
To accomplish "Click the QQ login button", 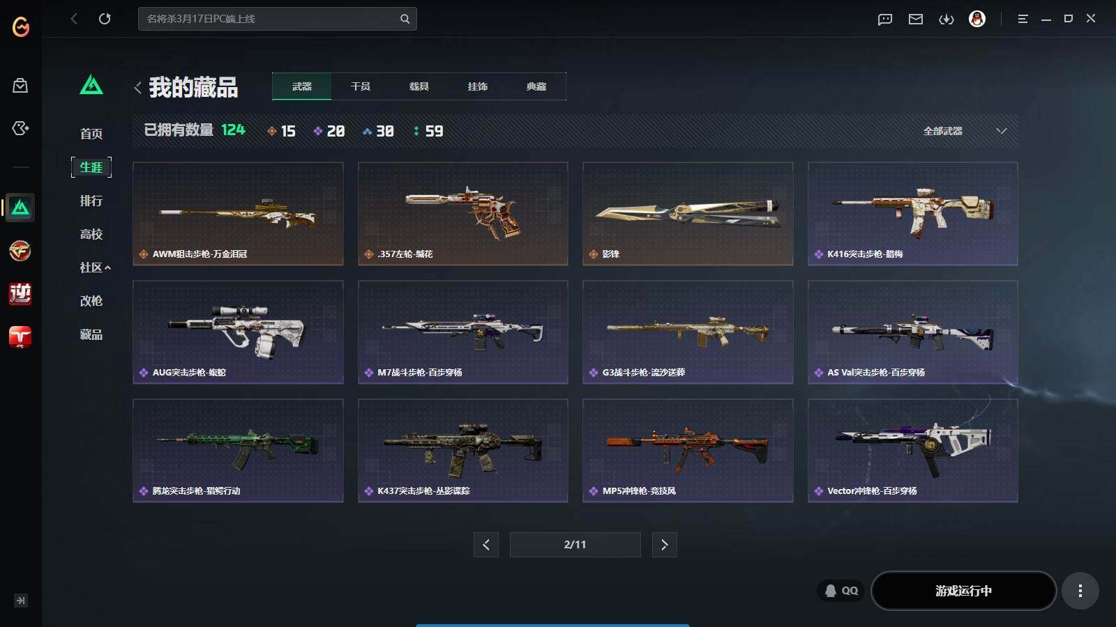I will click(x=841, y=591).
